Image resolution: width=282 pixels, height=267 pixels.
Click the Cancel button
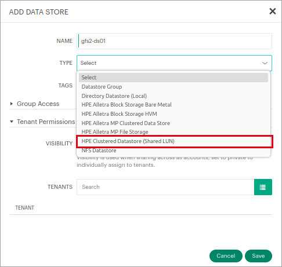tap(226, 256)
